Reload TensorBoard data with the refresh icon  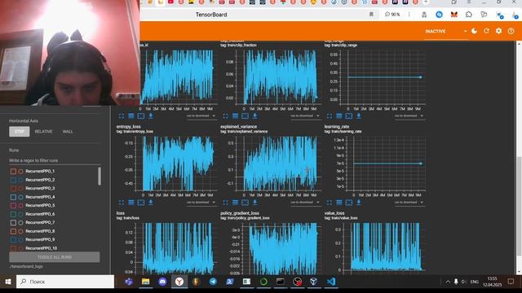486,31
